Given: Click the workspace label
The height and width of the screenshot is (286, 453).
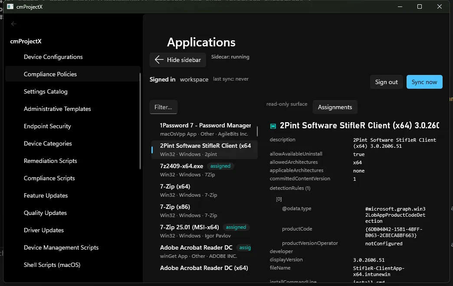Looking at the screenshot, I should point(194,79).
